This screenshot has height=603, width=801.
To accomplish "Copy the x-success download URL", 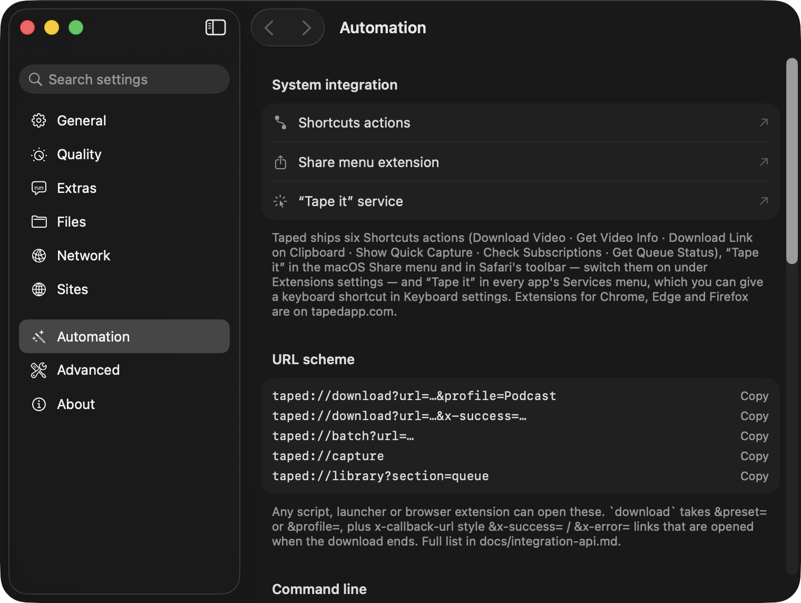I will point(754,416).
